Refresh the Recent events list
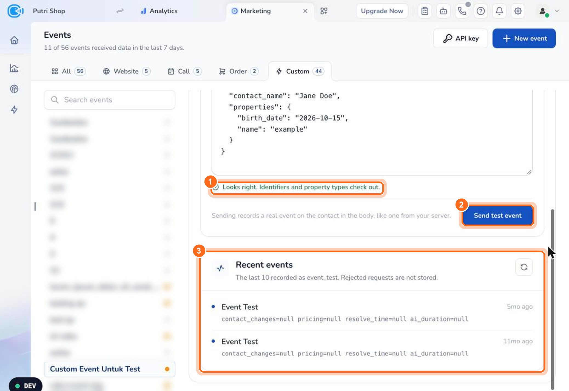Viewport: 569px width, 391px height. coord(524,267)
